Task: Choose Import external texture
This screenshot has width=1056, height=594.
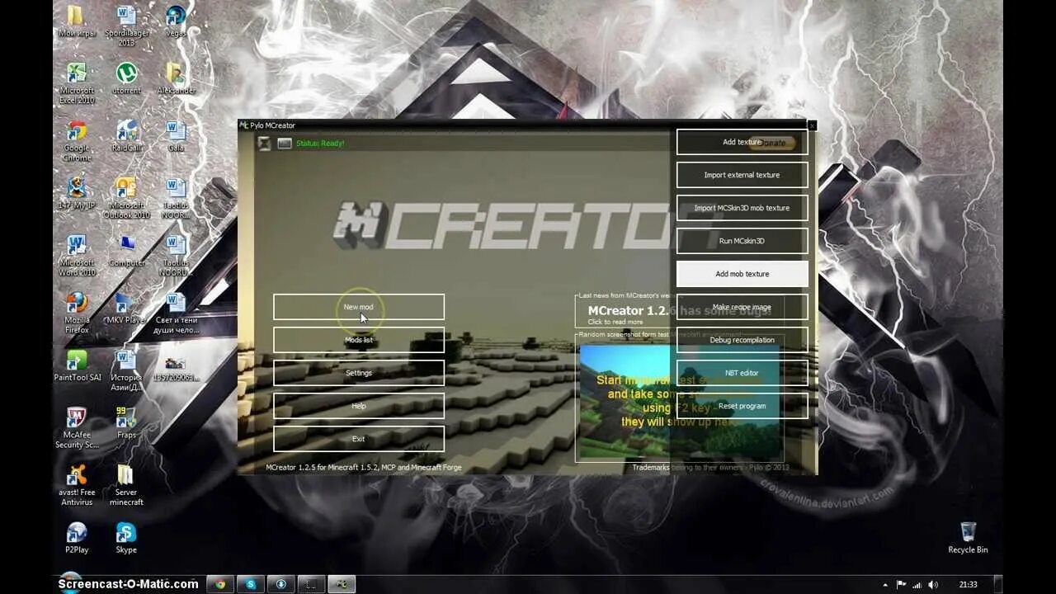Action: pos(742,175)
